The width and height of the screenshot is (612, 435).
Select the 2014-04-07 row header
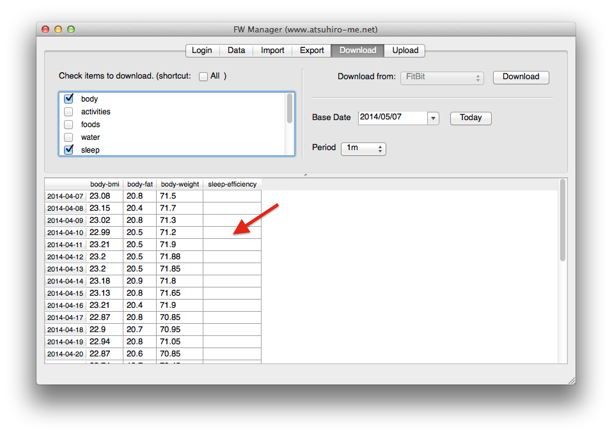tap(65, 196)
